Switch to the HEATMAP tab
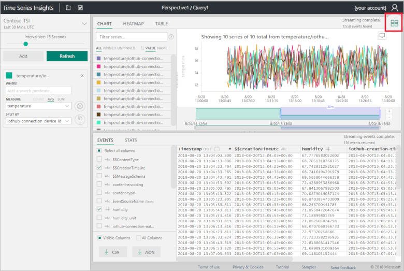Screen dimensions: 404x271 [x=133, y=24]
